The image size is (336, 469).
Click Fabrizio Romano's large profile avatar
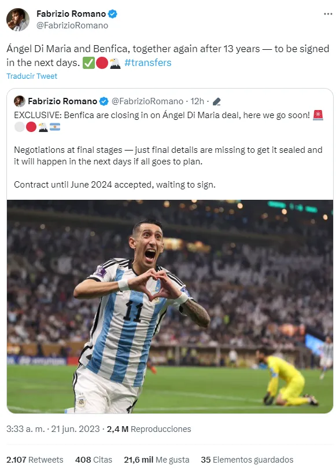18,20
